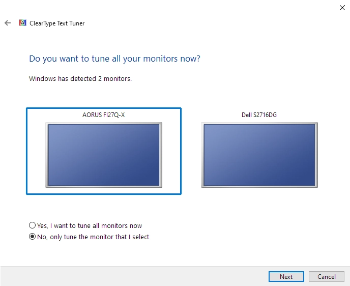
Task: Go back using the back arrow
Action: (x=8, y=23)
